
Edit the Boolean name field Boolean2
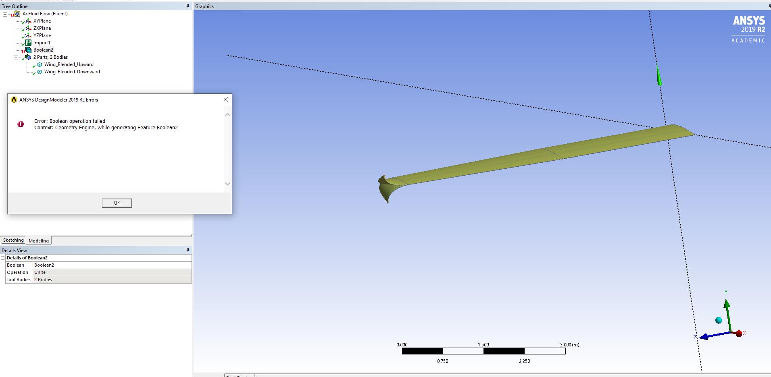click(x=112, y=265)
